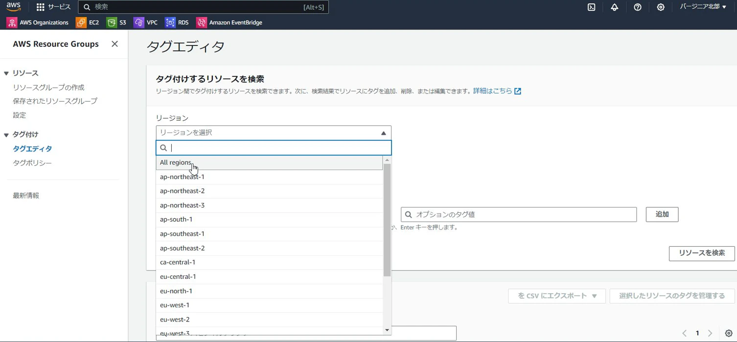Click page number 1 in pagination
Image resolution: width=737 pixels, height=342 pixels.
point(697,333)
